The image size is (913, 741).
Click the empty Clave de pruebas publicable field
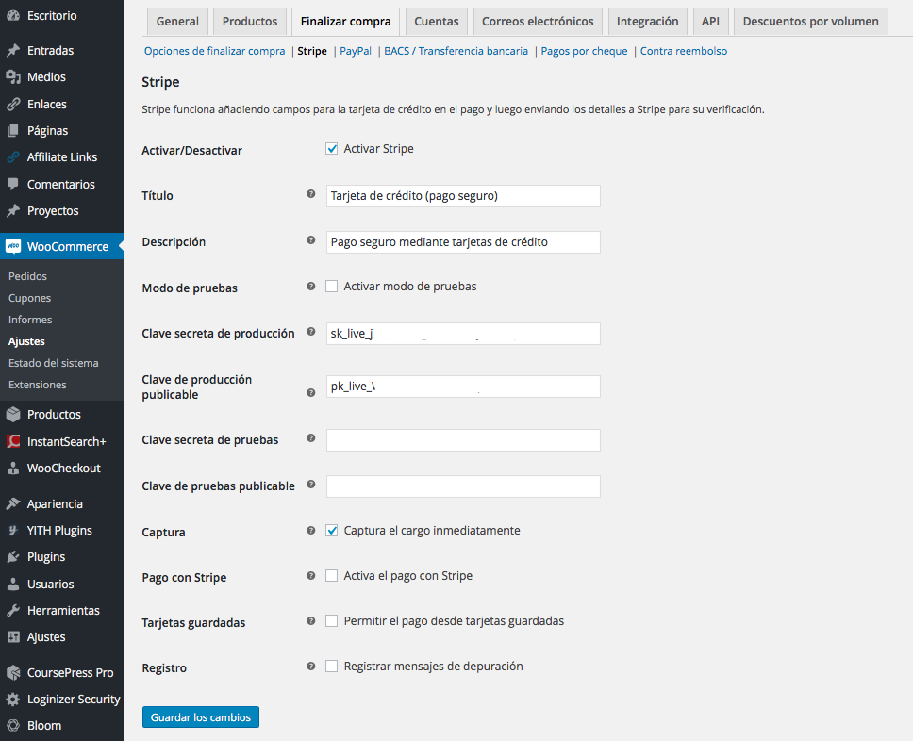(463, 486)
